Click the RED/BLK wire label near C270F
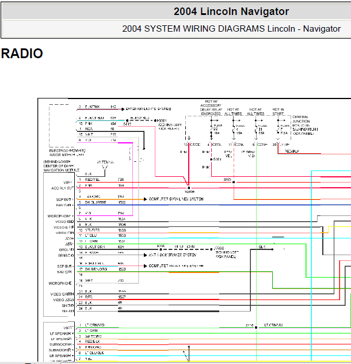The width and height of the screenshot is (351, 364). coord(292,151)
